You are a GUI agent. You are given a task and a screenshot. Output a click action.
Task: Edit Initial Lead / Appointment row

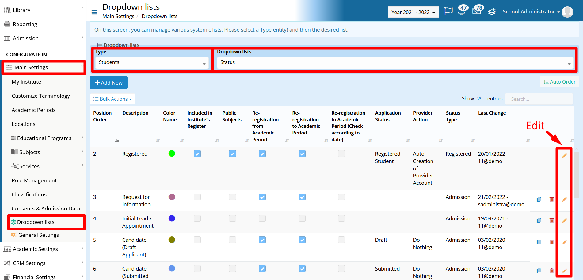[564, 221]
